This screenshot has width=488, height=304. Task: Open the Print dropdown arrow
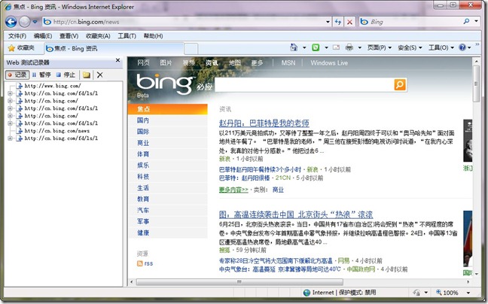click(359, 47)
